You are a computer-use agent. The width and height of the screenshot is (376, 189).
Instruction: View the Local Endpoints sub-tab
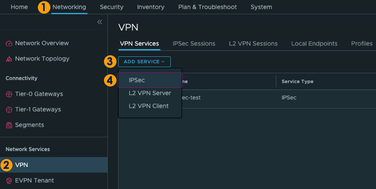coord(314,43)
